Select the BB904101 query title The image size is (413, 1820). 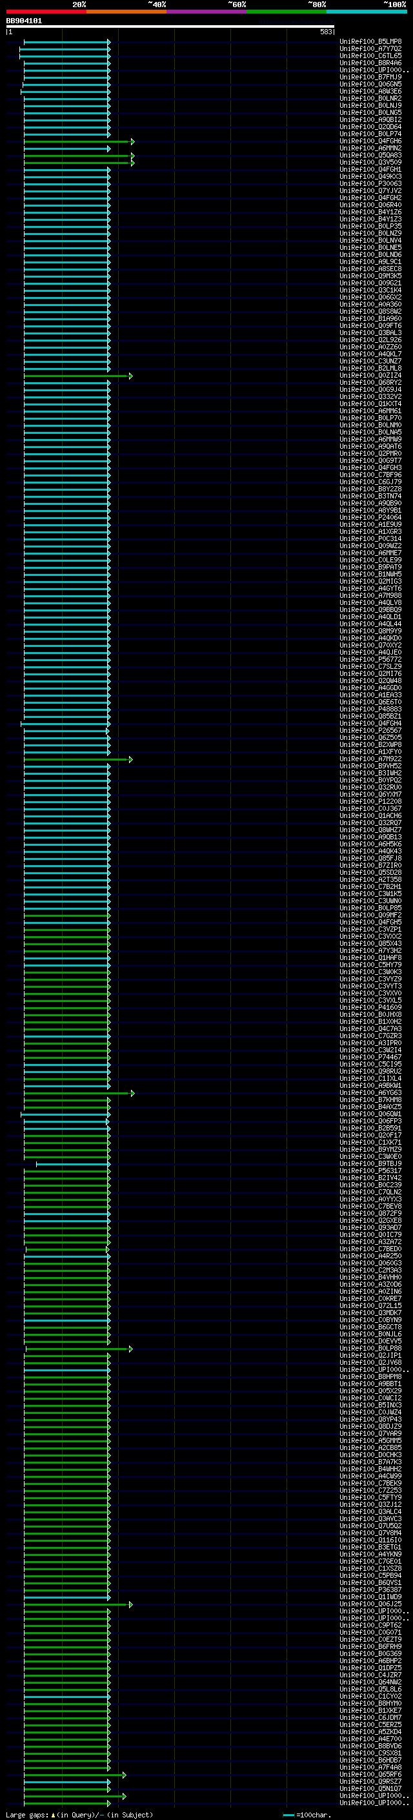24,21
